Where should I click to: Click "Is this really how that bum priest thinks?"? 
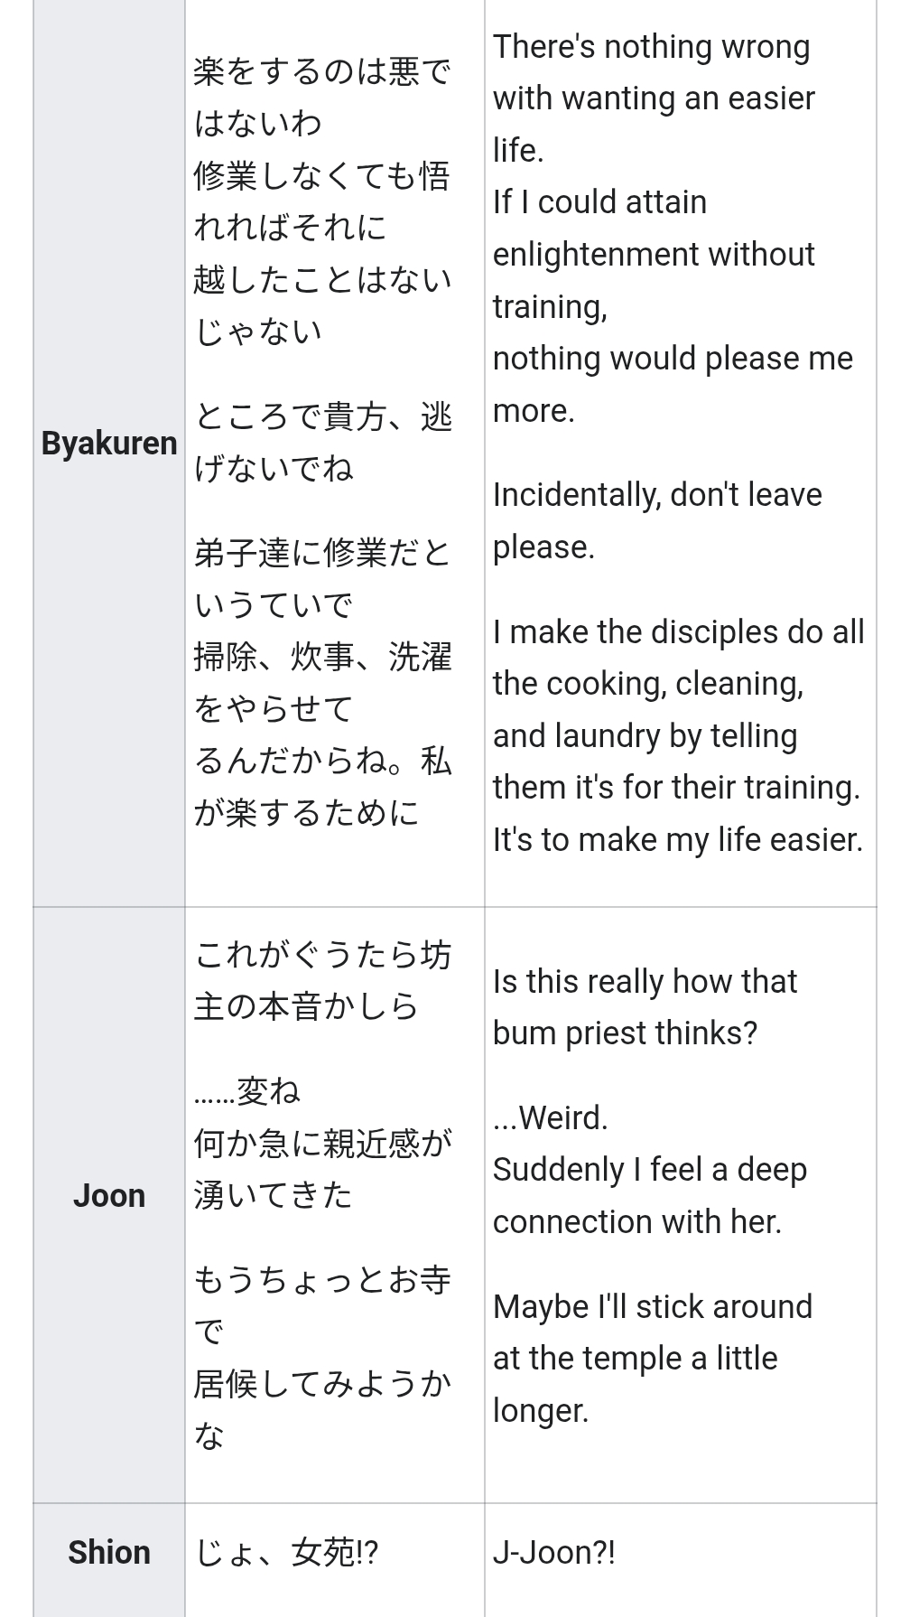pos(645,981)
